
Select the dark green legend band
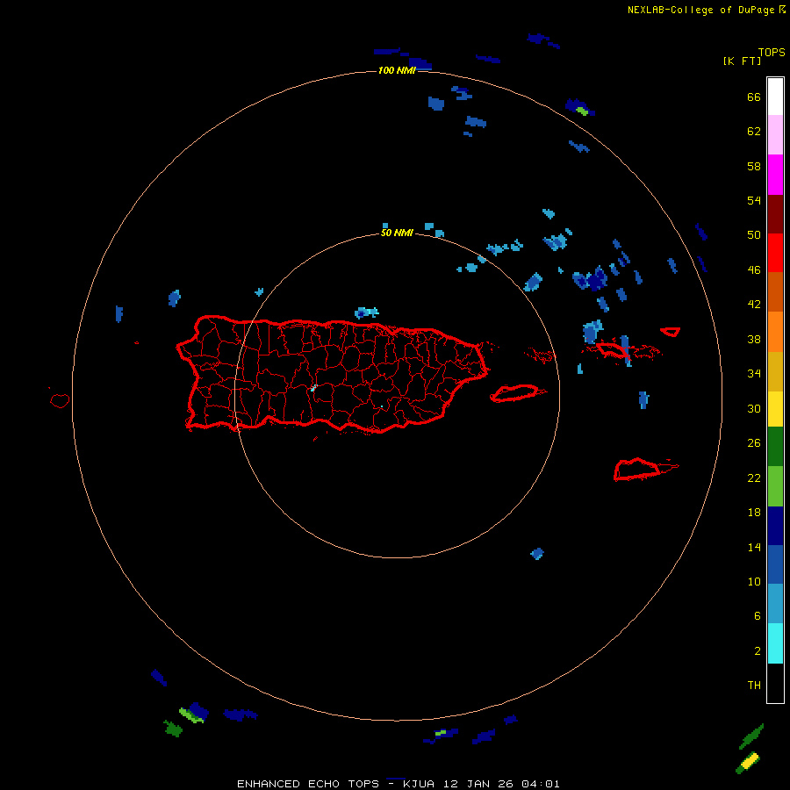coord(775,447)
